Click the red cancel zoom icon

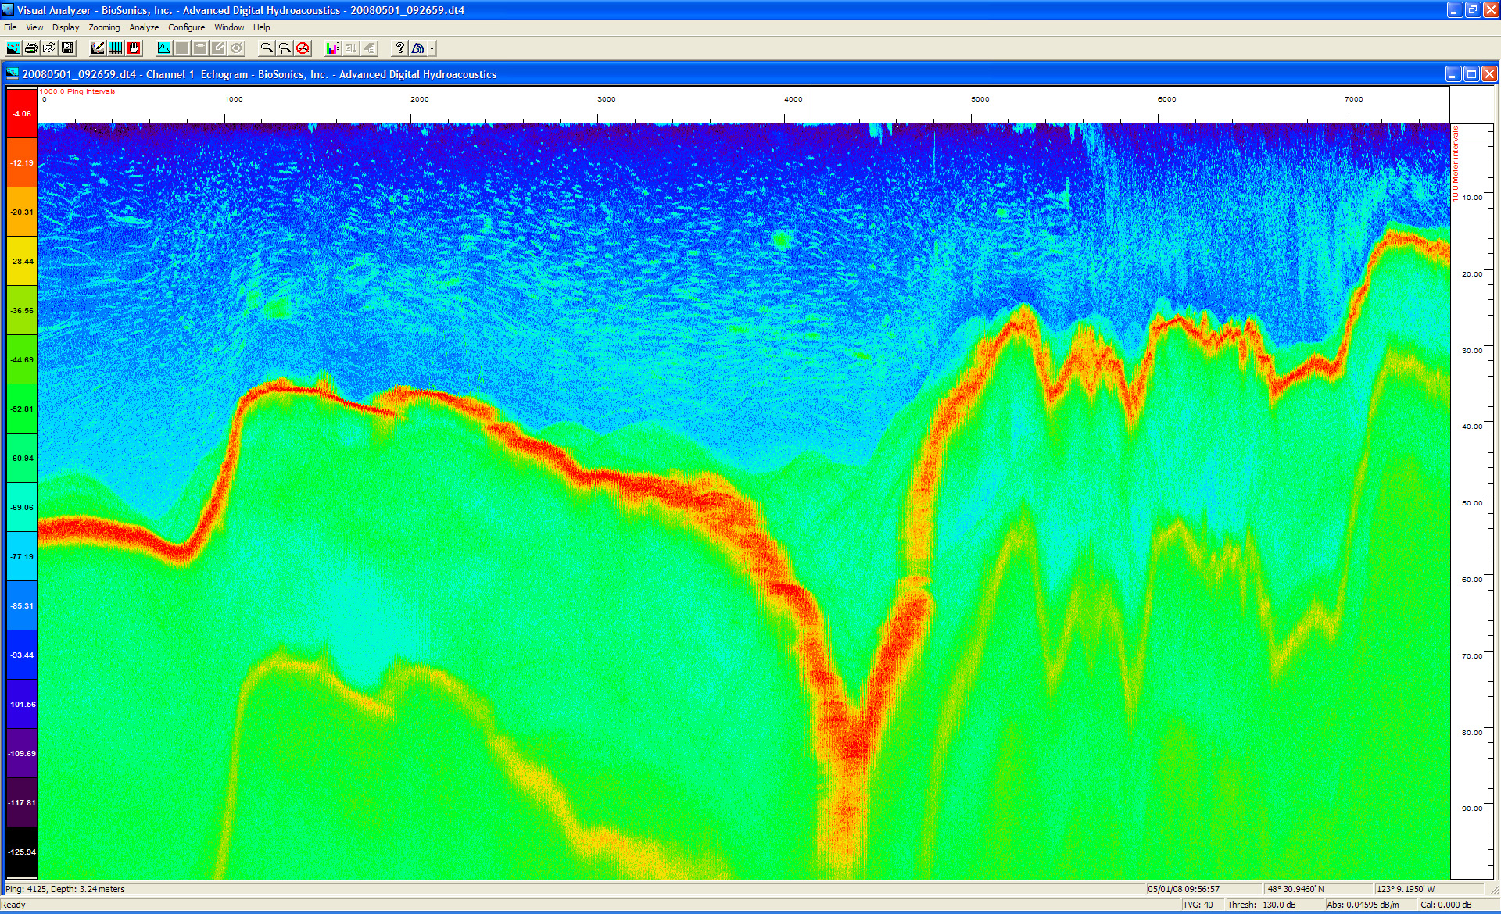coord(303,48)
